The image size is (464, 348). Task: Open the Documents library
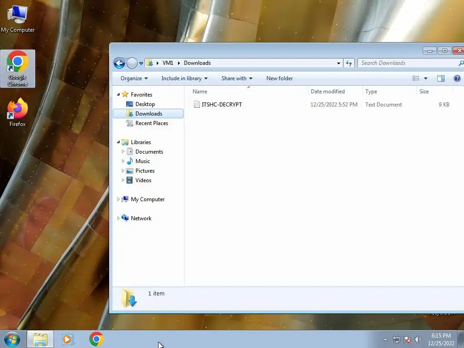(x=149, y=151)
